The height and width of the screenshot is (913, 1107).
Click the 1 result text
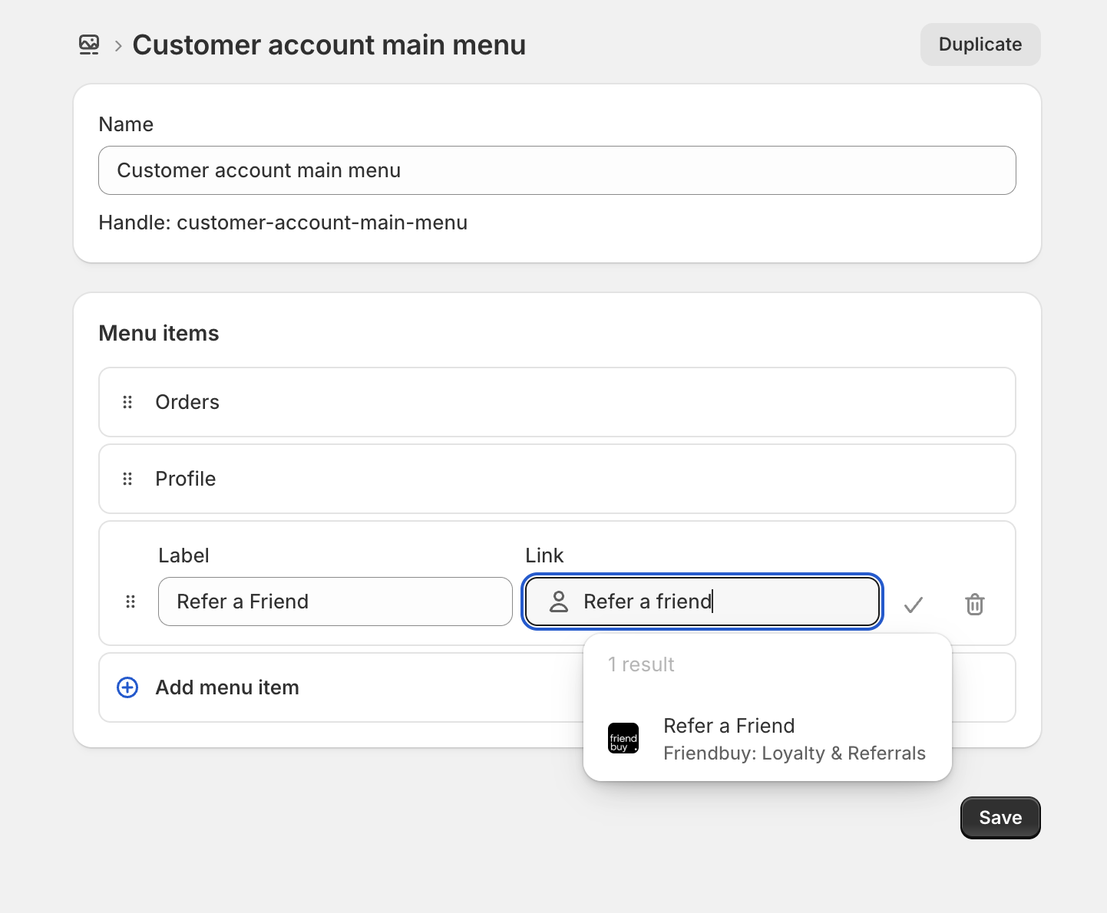(x=641, y=664)
